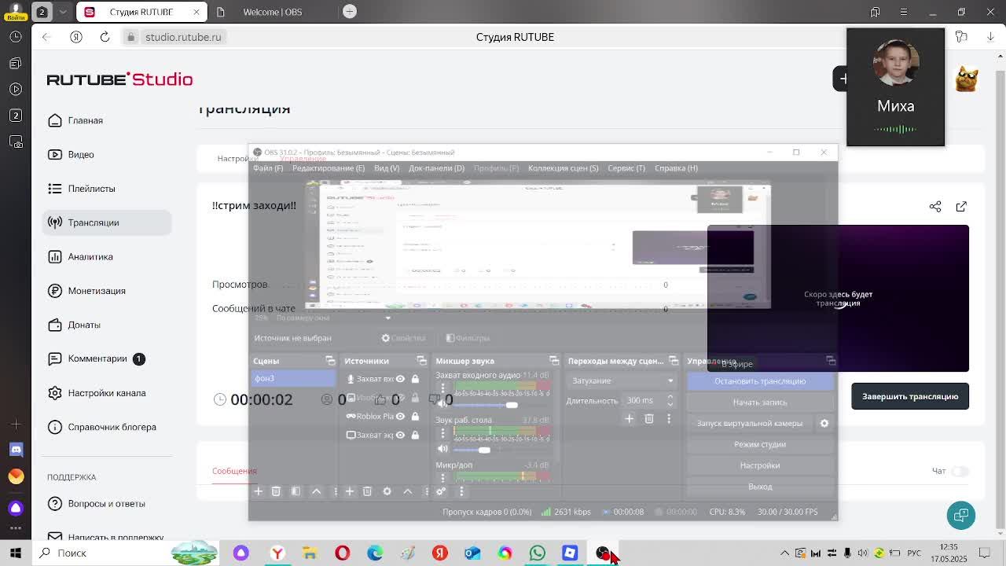Open the Плейлисты section icon
Screen dimensions: 1006x566
(x=55, y=189)
